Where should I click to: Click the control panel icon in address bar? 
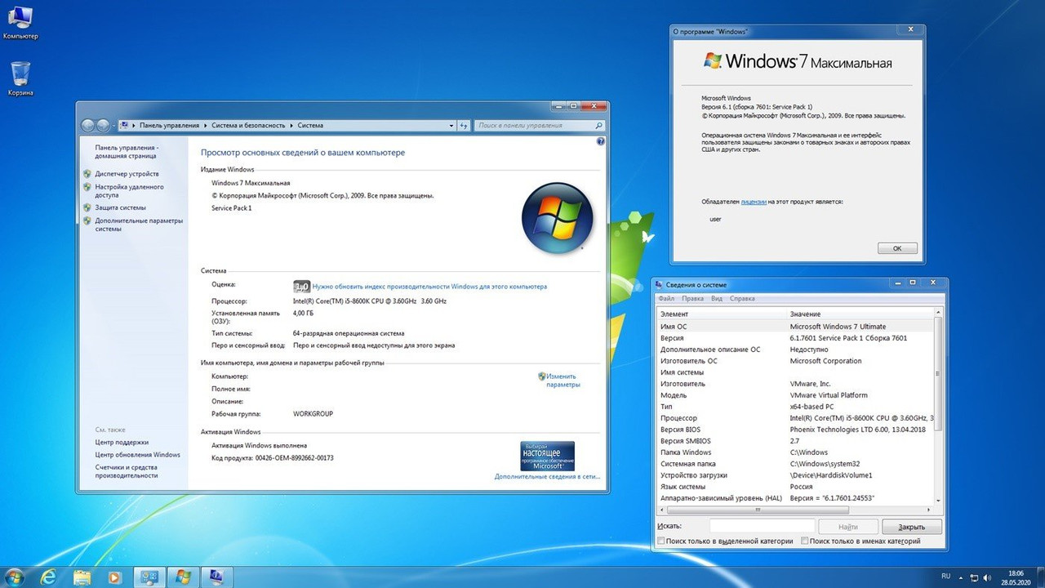[125, 126]
